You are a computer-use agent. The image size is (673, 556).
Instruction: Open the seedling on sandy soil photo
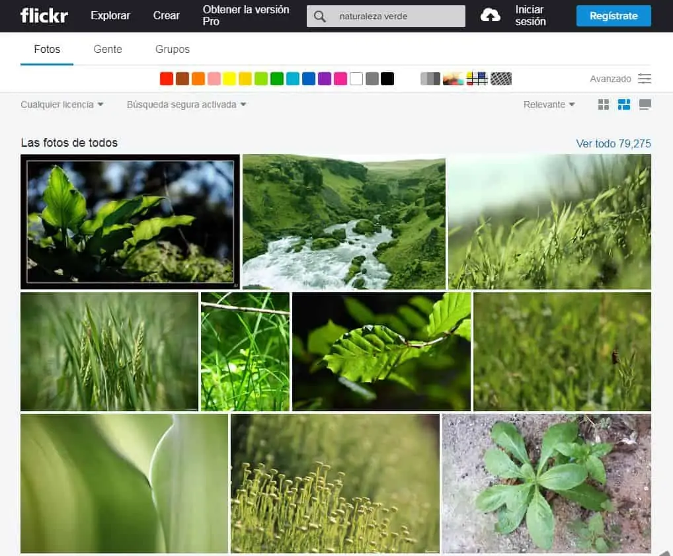point(547,483)
